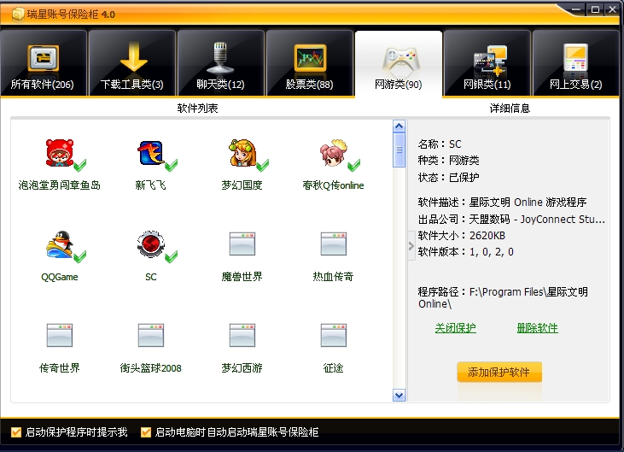Viewport: 624px width, 452px height.
Task: Select the QQGame penguin icon
Action: (x=60, y=244)
